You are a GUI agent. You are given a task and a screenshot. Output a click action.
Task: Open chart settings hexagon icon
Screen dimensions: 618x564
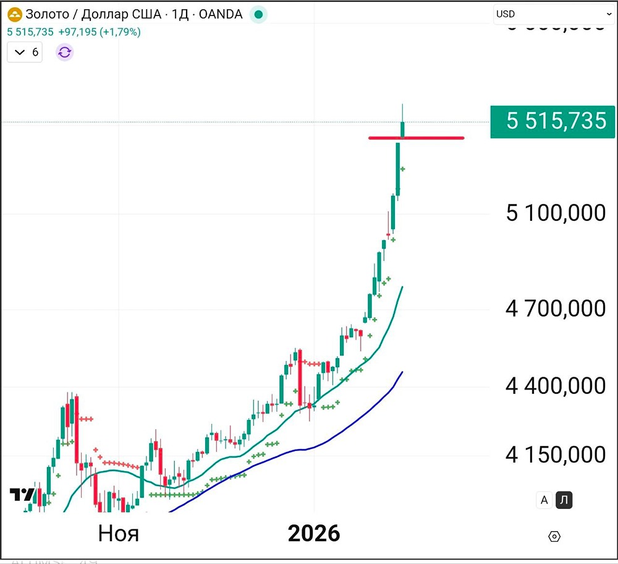coord(554,537)
